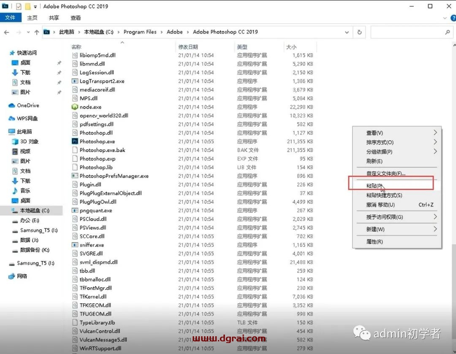The width and height of the screenshot is (456, 354).
Task: Click the Up one level arrow
Action: [37, 32]
